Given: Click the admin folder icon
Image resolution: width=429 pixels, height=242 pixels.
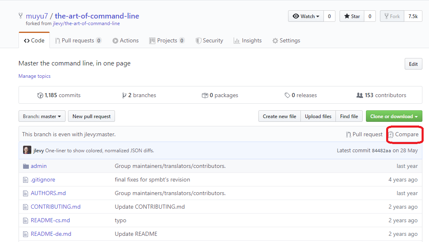Looking at the screenshot, I should coord(26,166).
